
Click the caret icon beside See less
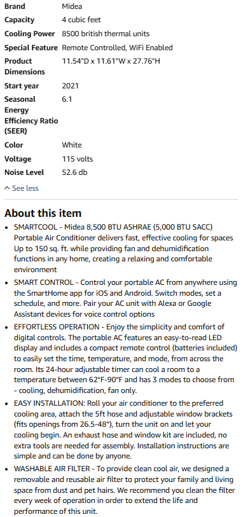(7, 188)
